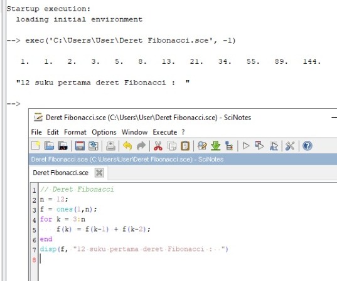Cut selection with the scissors icon
The width and height of the screenshot is (337, 281).
(x=158, y=146)
